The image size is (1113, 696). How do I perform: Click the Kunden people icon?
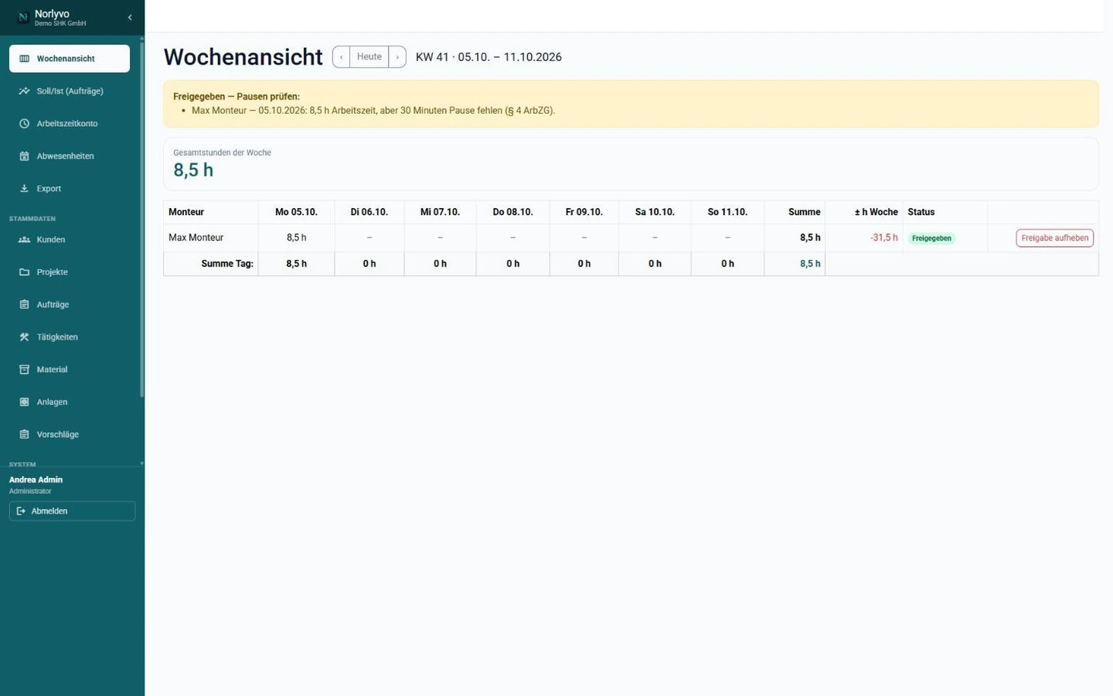[x=24, y=240]
